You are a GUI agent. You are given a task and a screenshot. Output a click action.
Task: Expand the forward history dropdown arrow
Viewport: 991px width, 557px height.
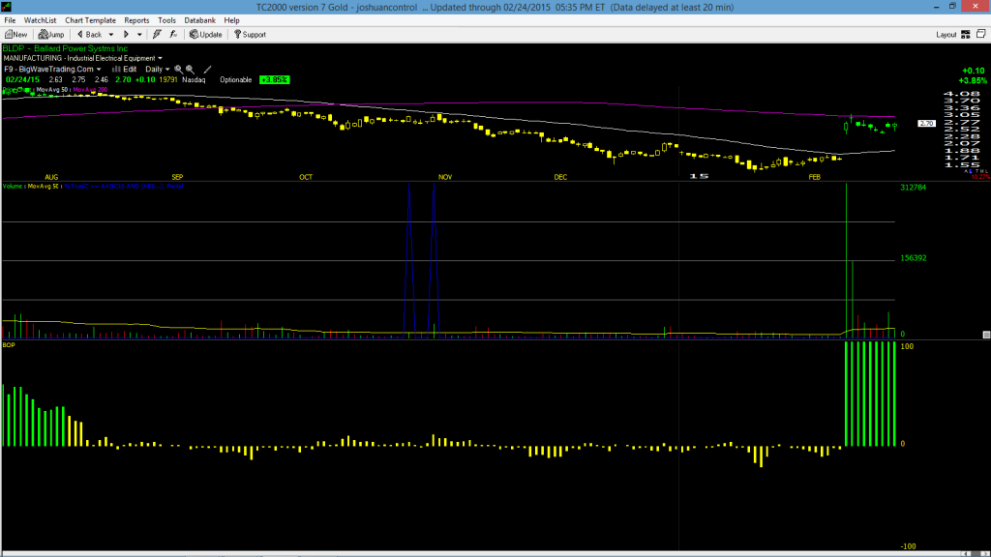coord(139,35)
